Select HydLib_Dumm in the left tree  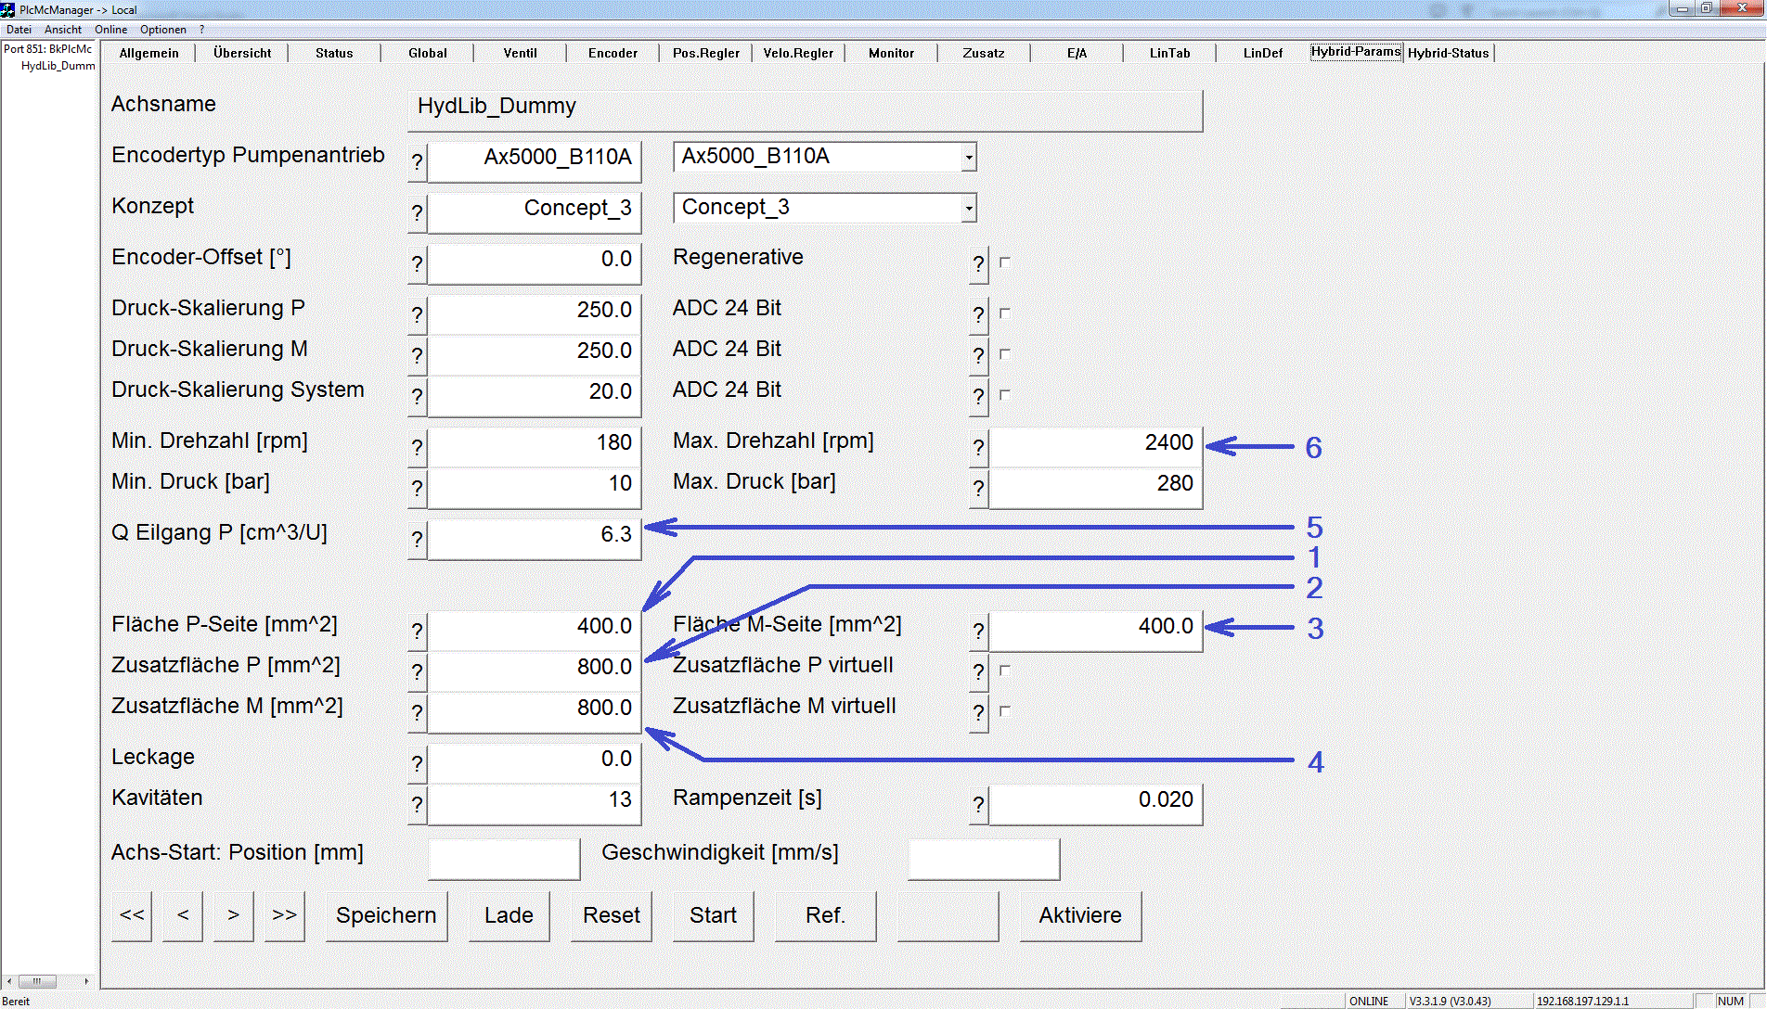pyautogui.click(x=58, y=66)
